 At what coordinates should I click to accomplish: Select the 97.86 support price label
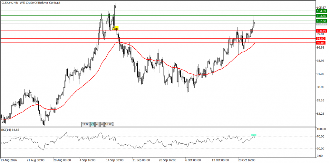coord(321,43)
